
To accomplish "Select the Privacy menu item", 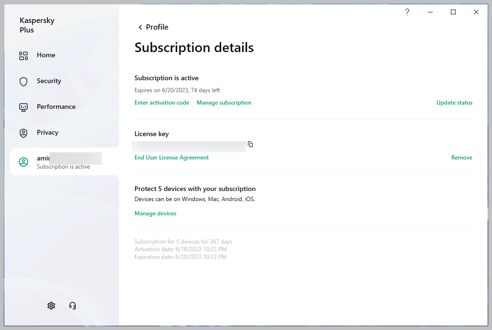I will [x=47, y=133].
